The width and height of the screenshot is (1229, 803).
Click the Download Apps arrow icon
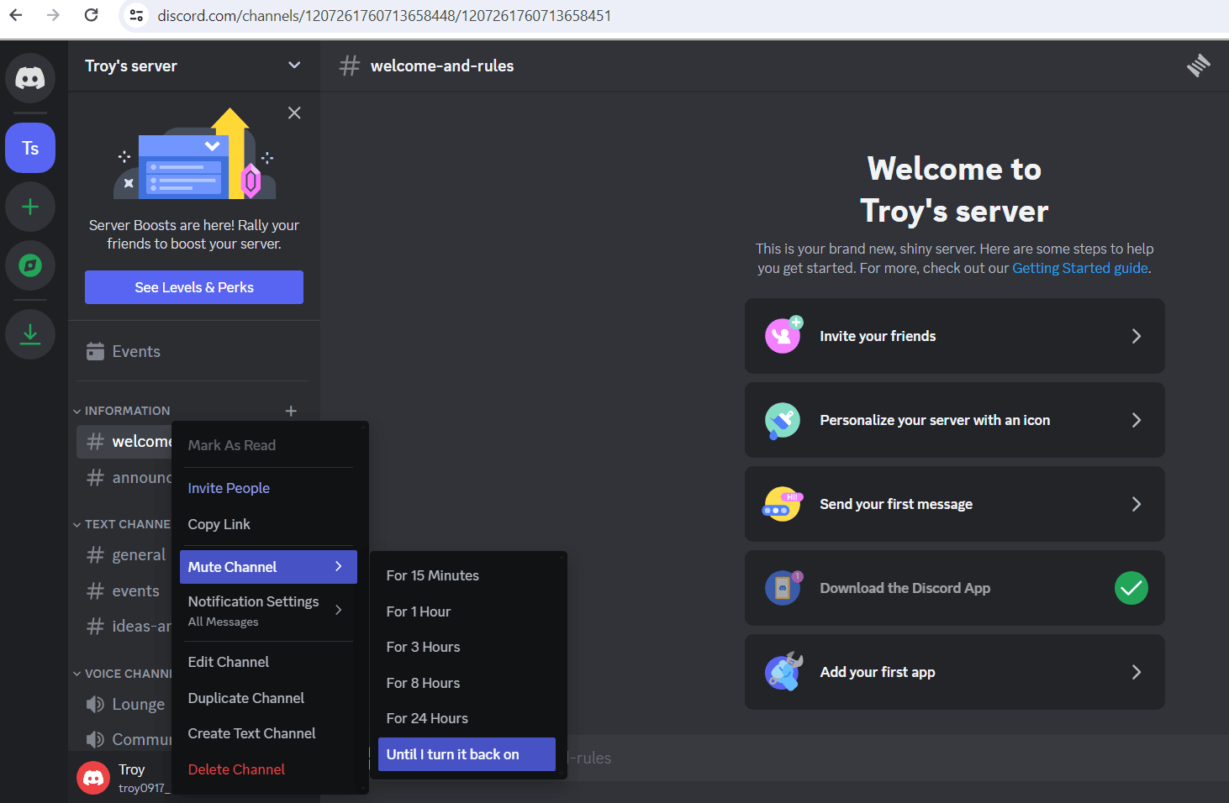click(30, 334)
